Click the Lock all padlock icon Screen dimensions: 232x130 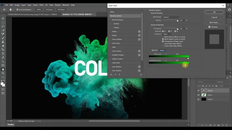(216, 86)
